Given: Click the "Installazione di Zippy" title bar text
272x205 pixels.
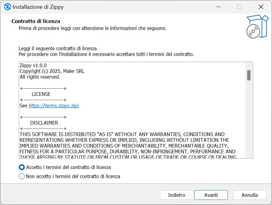Looking at the screenshot, I should point(38,7).
